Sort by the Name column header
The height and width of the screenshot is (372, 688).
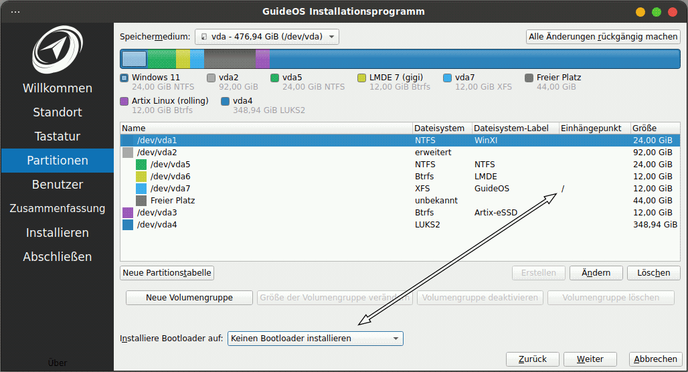click(x=266, y=128)
